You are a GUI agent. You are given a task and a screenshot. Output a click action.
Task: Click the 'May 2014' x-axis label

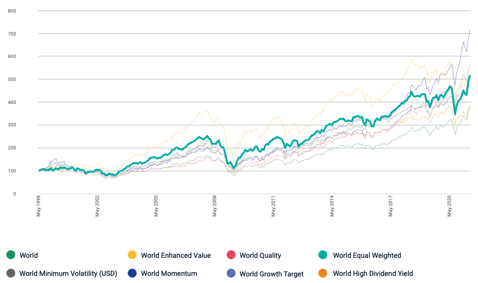(332, 206)
